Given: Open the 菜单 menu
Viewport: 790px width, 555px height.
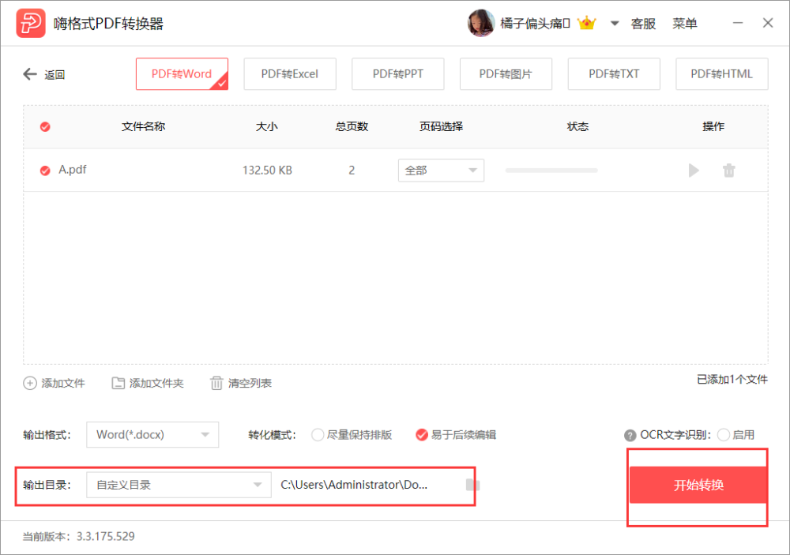Looking at the screenshot, I should point(685,24).
